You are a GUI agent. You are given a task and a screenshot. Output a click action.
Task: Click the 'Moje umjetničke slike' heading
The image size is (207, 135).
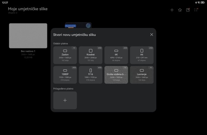point(28,9)
